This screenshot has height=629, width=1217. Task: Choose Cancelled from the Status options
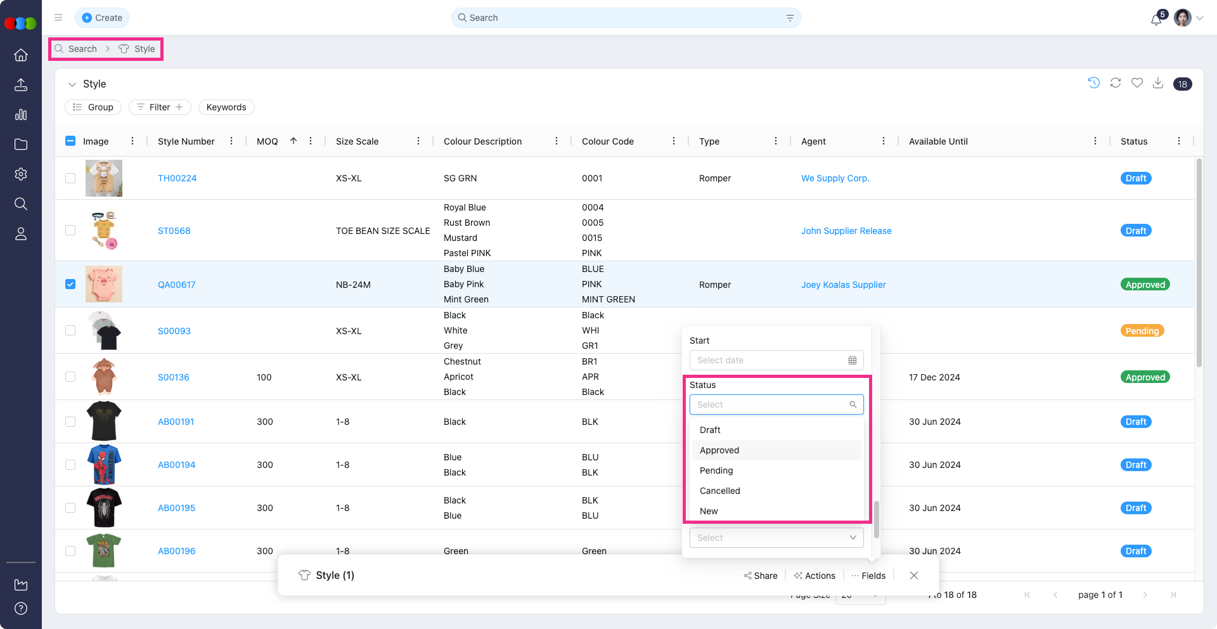(x=720, y=491)
